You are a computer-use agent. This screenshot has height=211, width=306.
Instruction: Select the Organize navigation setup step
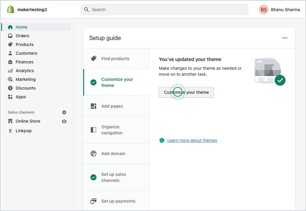(x=116, y=130)
